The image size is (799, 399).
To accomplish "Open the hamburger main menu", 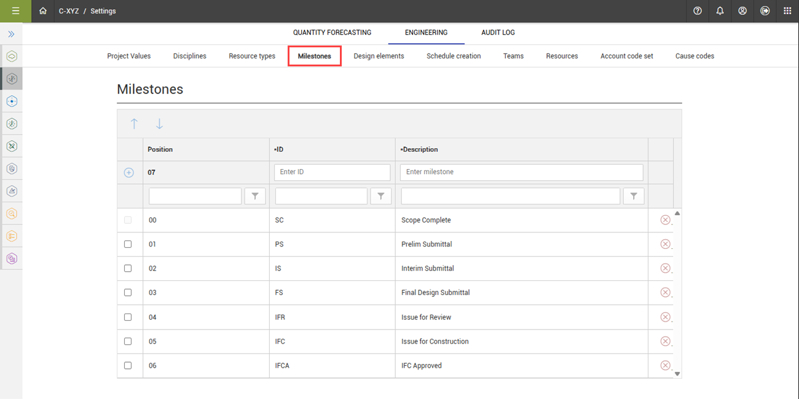I will pyautogui.click(x=15, y=11).
